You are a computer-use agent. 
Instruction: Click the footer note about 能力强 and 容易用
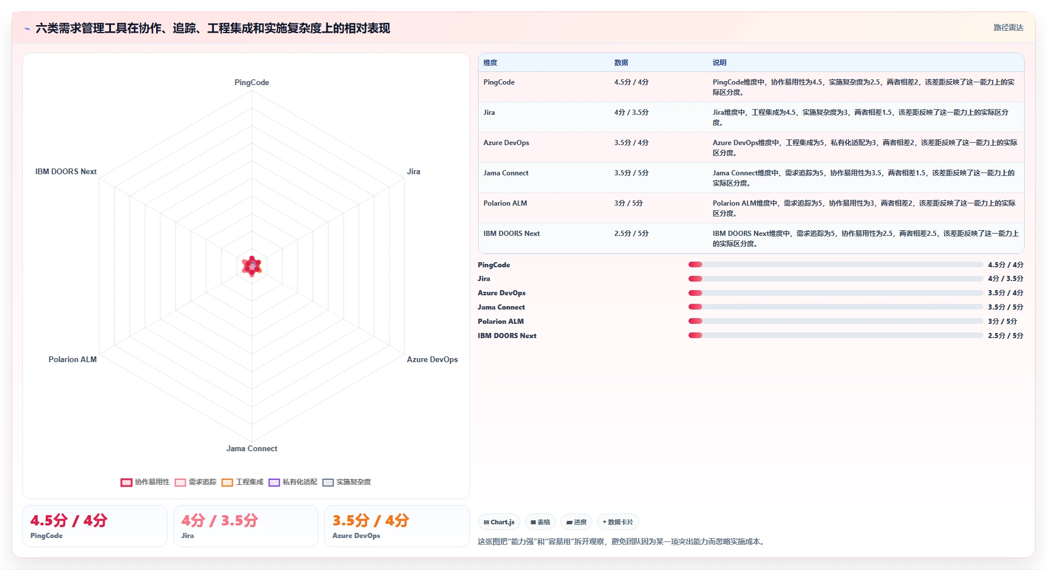(x=622, y=541)
